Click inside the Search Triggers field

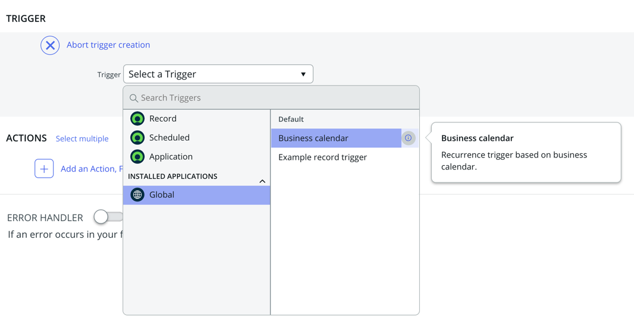click(x=271, y=98)
